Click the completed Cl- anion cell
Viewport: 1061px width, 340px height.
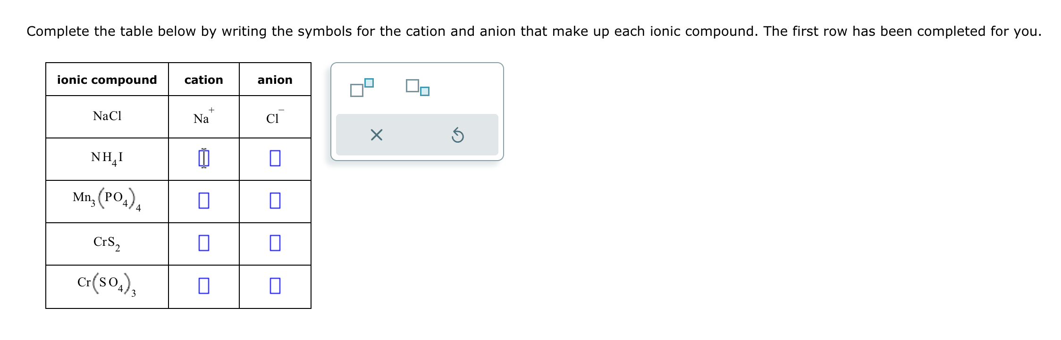coord(274,116)
